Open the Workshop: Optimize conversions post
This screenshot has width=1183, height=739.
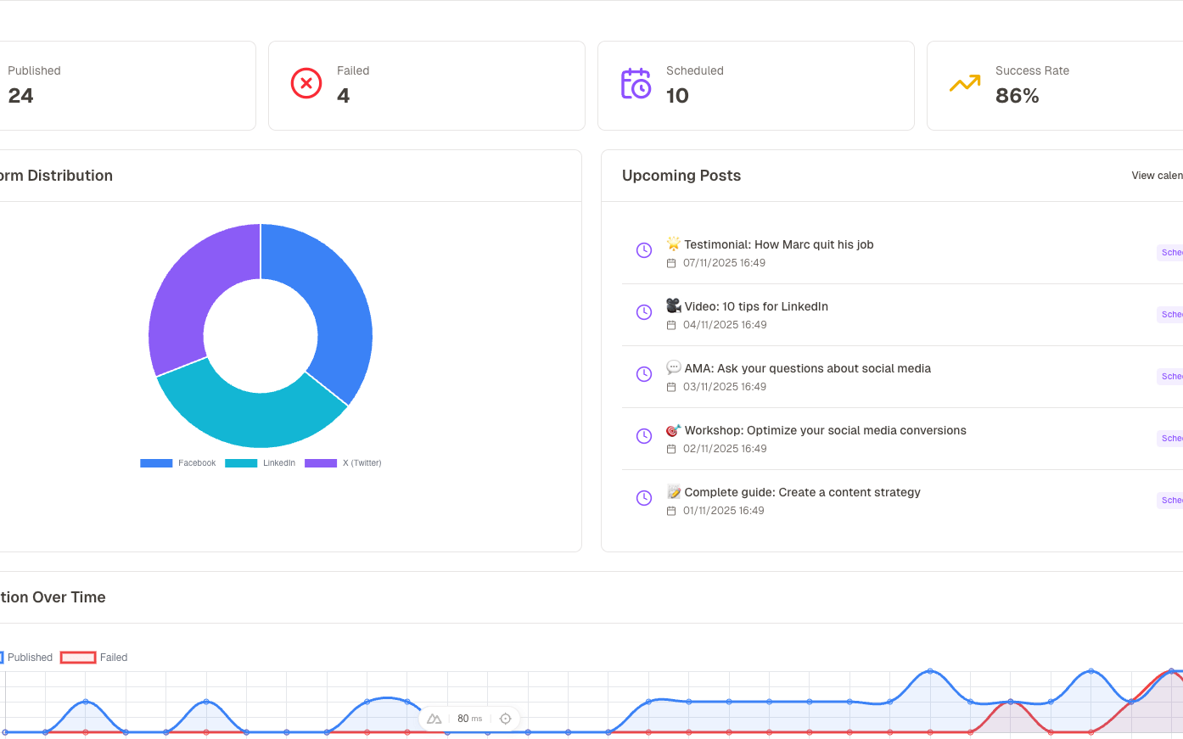coord(825,431)
